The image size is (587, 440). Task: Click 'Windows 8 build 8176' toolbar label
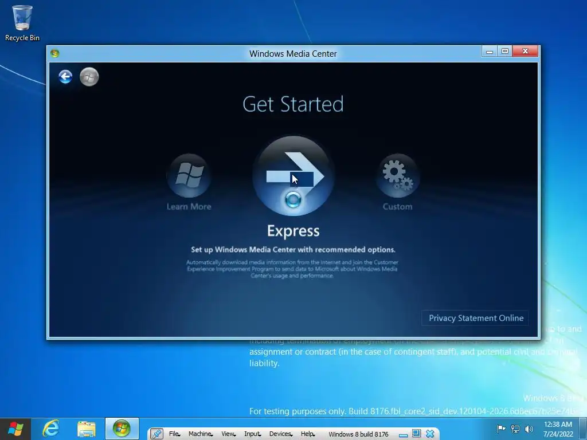click(x=358, y=434)
